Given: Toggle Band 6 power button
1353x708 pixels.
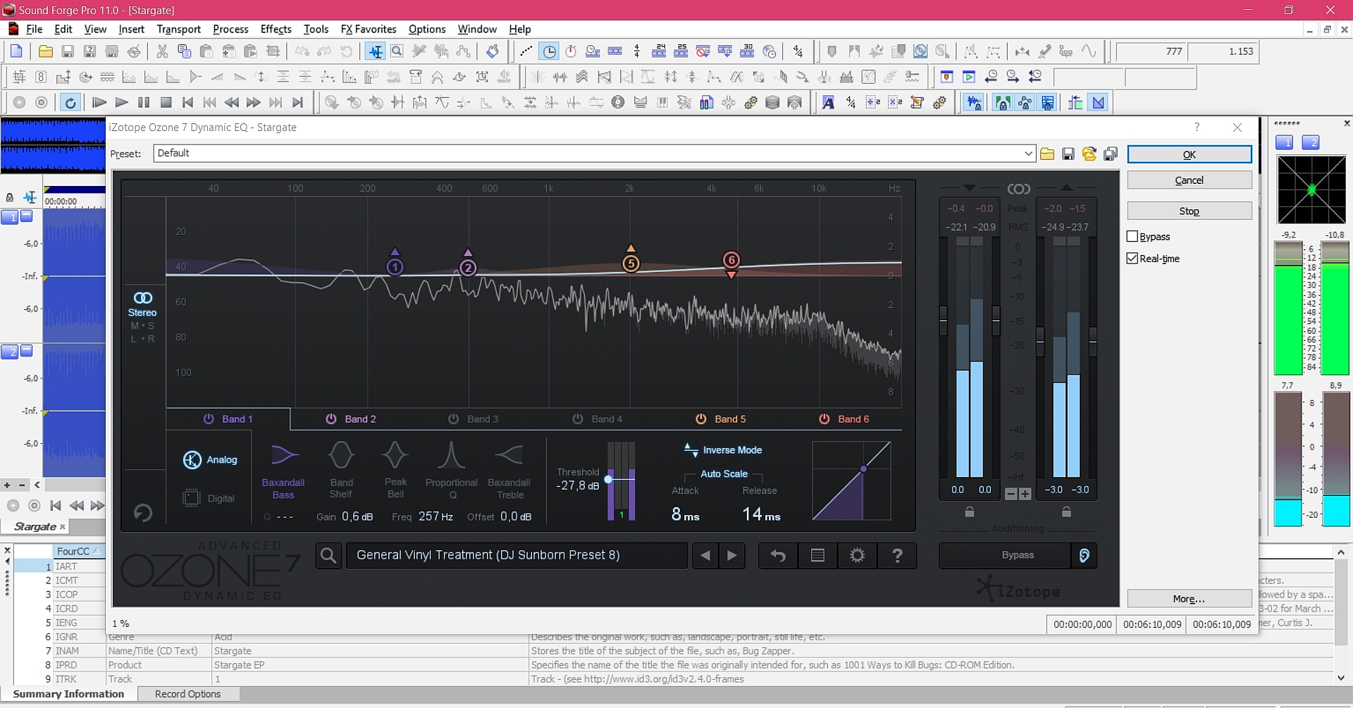Looking at the screenshot, I should (x=824, y=419).
